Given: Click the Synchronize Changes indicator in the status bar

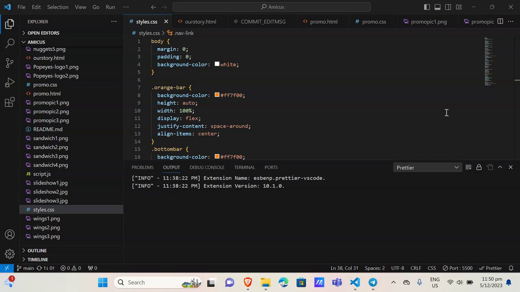Looking at the screenshot, I should pos(45,268).
